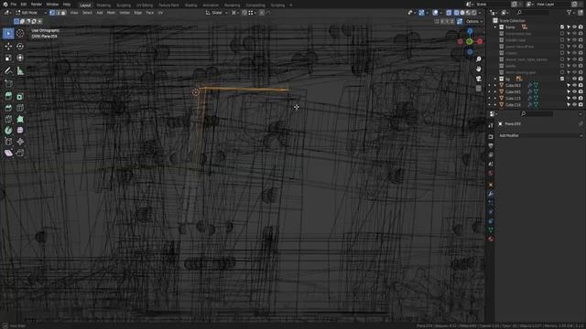The height and width of the screenshot is (329, 586).
Task: Open the Modifier properties wrench tab
Action: pos(491,194)
